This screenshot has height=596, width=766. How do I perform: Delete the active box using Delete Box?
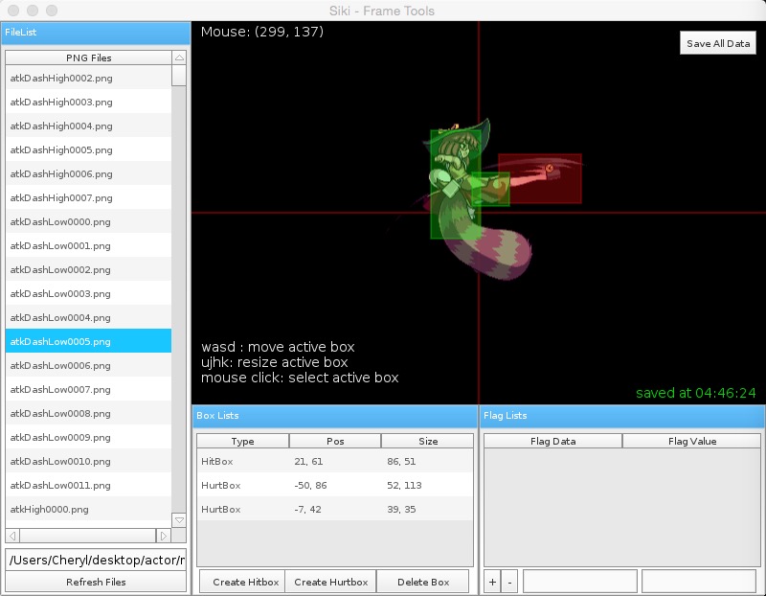pos(423,581)
